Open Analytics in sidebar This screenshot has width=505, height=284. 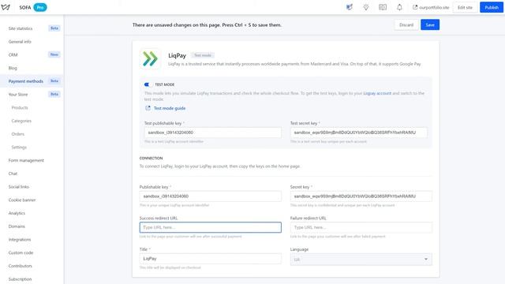pos(17,213)
